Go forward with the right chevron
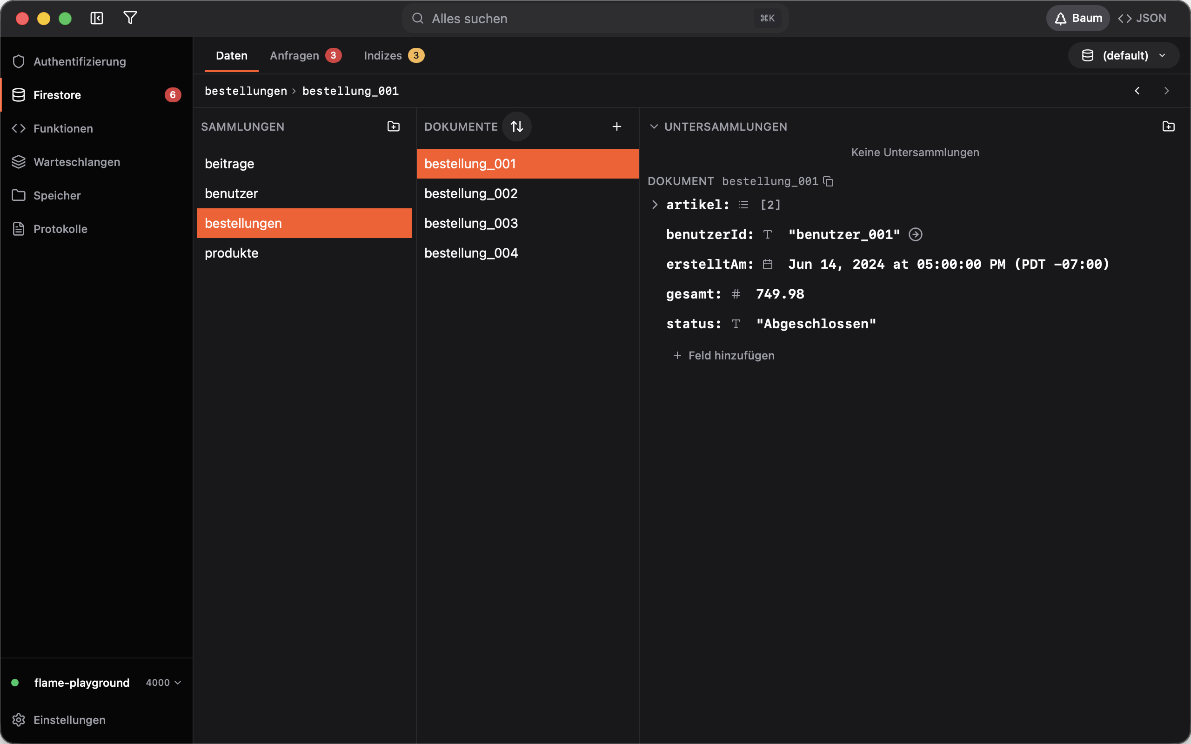The width and height of the screenshot is (1191, 744). pyautogui.click(x=1166, y=91)
